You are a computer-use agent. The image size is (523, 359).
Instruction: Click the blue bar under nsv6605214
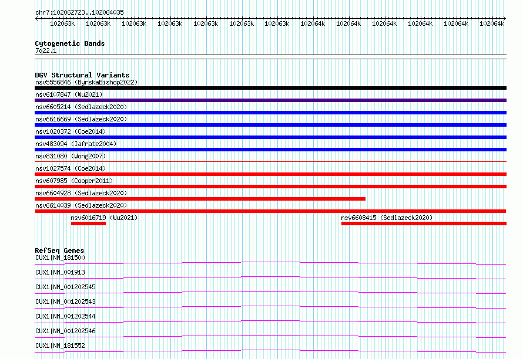[270, 113]
